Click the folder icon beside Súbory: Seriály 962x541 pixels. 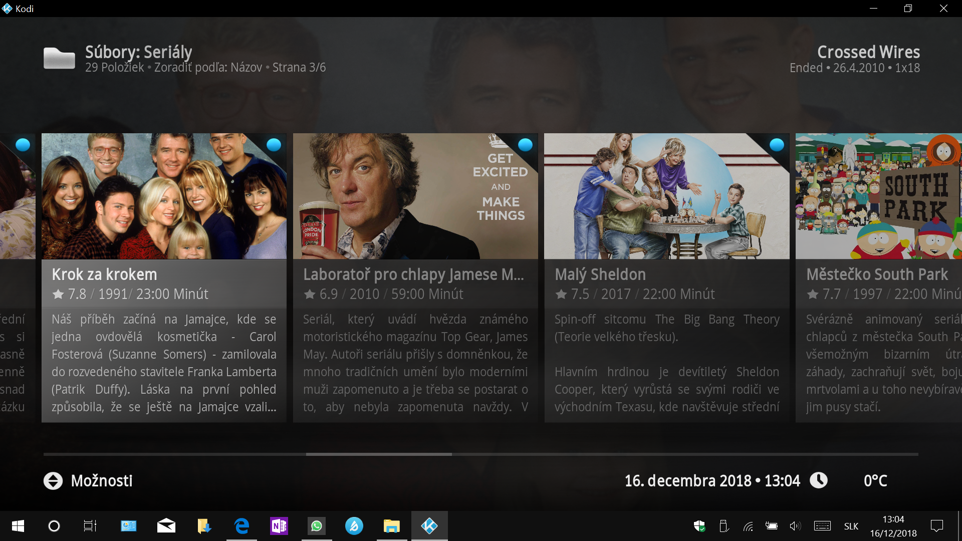tap(59, 59)
